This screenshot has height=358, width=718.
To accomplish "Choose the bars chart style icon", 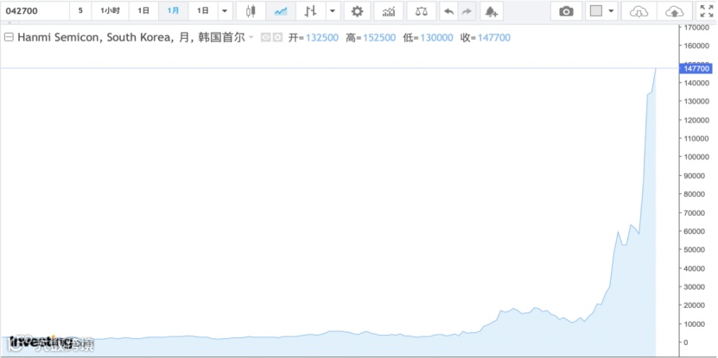I will click(x=310, y=11).
